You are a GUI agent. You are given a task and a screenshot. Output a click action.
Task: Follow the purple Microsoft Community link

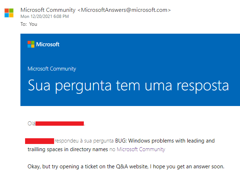click(141, 149)
